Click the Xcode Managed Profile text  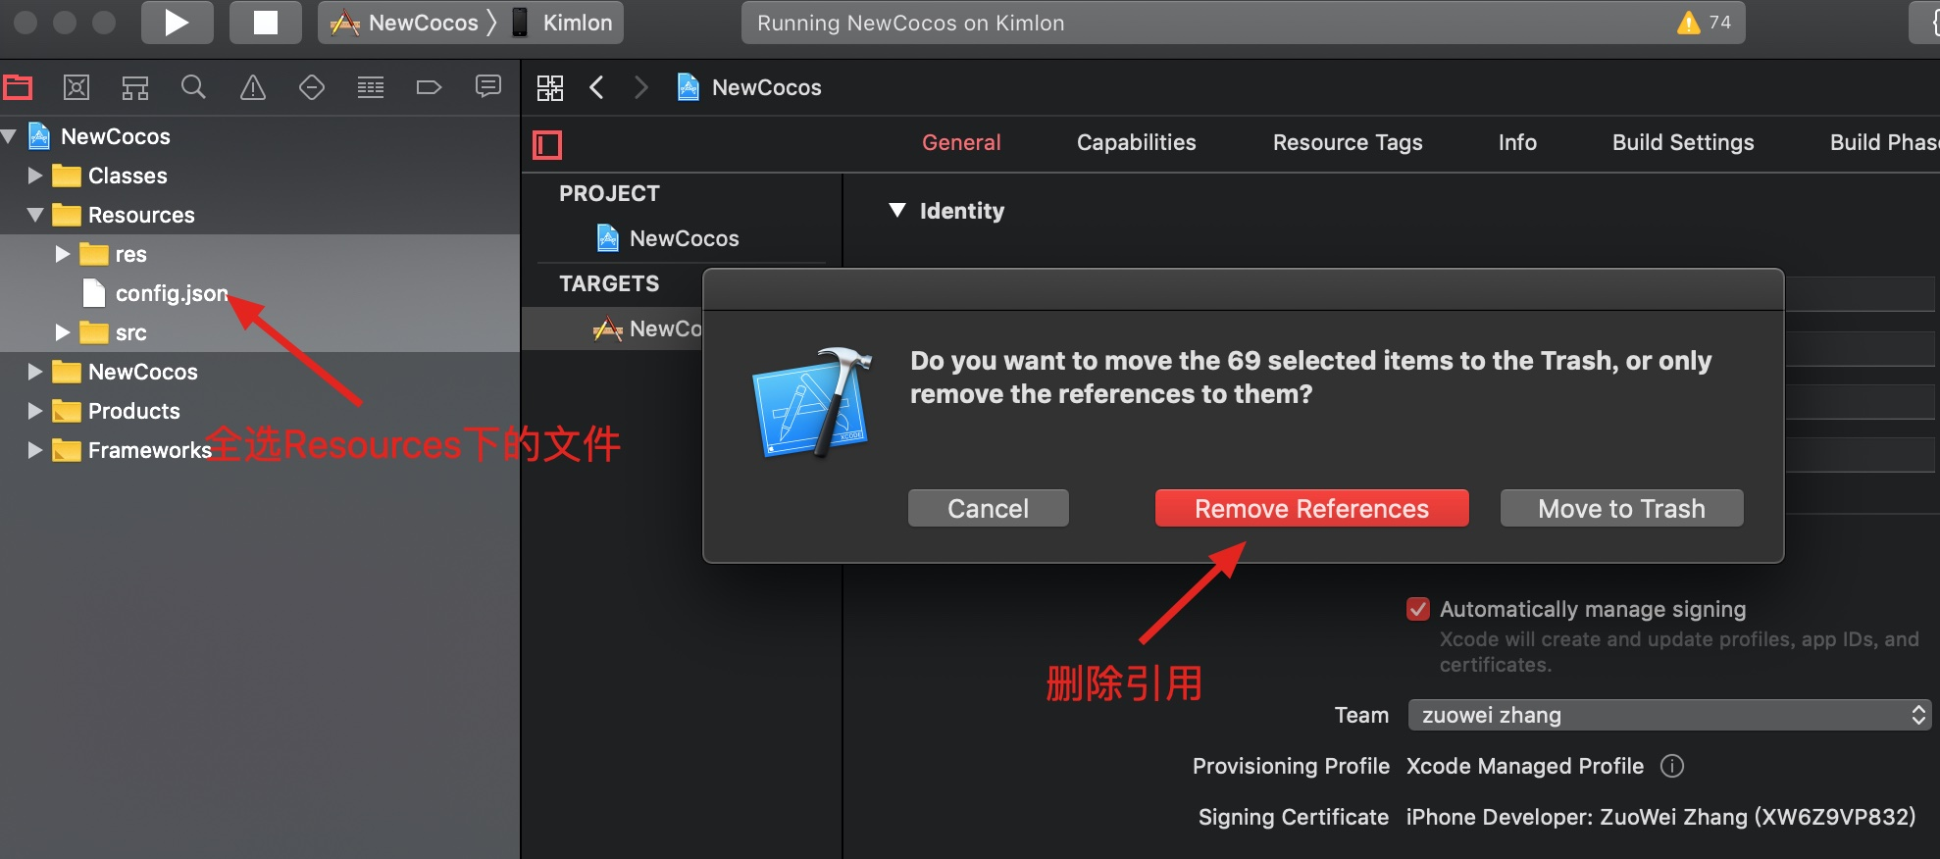(1525, 766)
